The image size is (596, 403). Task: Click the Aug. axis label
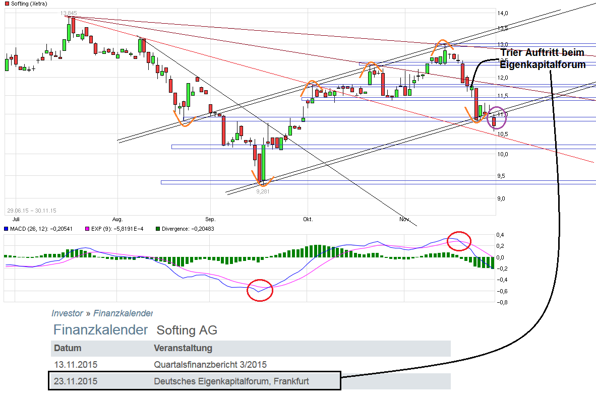click(x=117, y=219)
